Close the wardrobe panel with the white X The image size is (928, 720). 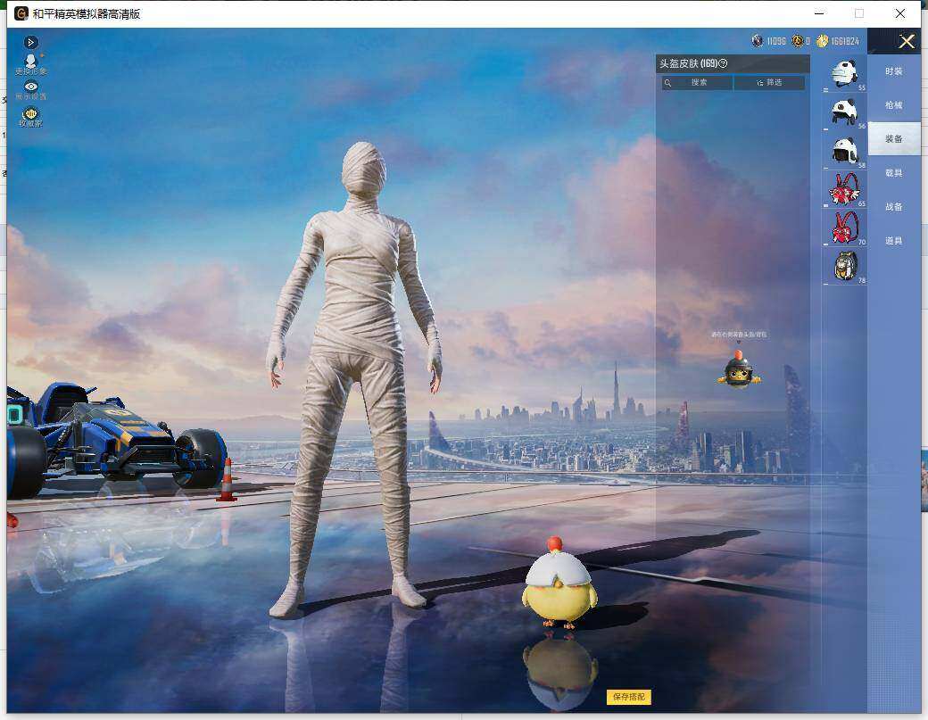point(906,41)
